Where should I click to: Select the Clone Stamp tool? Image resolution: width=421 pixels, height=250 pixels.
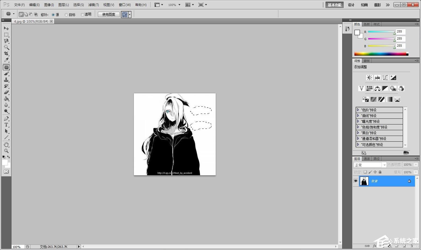point(6,80)
